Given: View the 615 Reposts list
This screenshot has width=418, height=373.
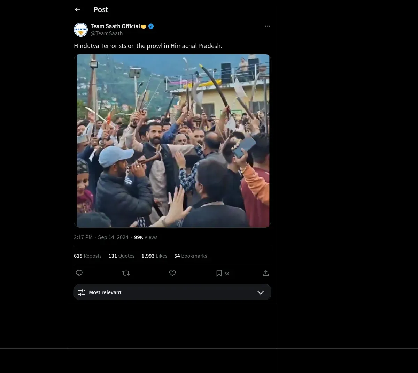Looking at the screenshot, I should 88,256.
